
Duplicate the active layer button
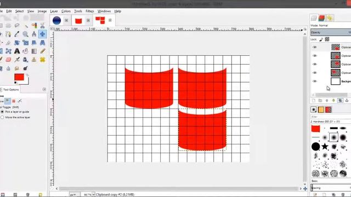(x=340, y=101)
